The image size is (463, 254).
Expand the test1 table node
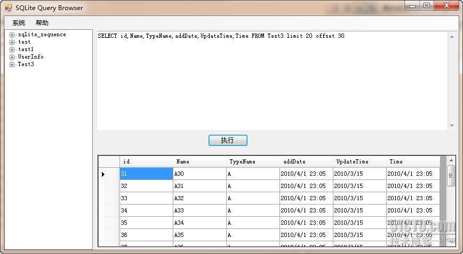coord(12,50)
